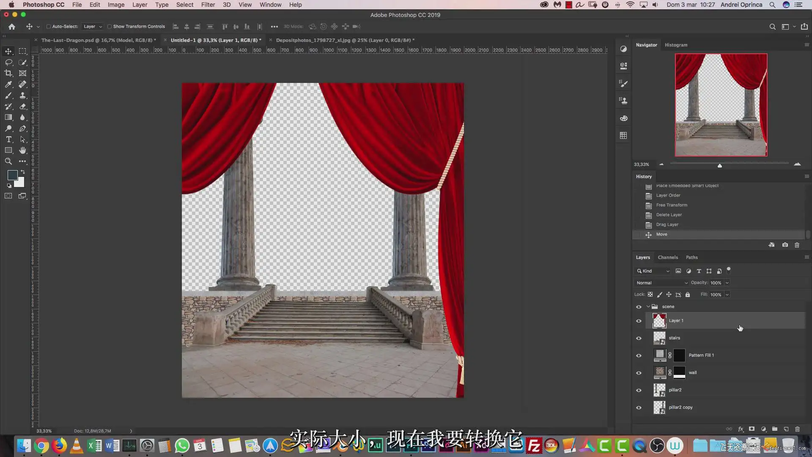
Task: Enable the Auto-Select checkbox
Action: point(49,27)
